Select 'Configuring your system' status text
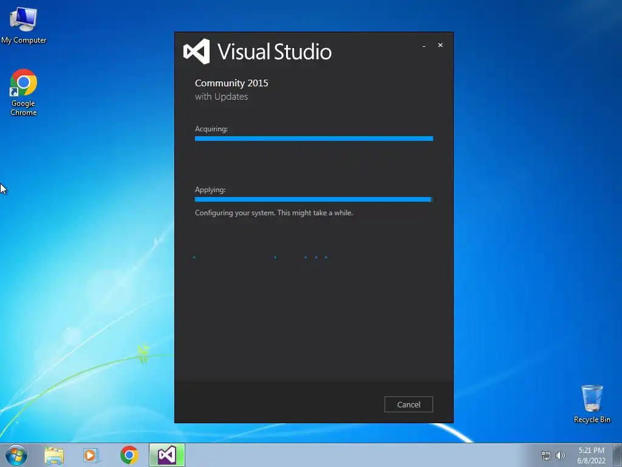The width and height of the screenshot is (622, 467). [x=274, y=213]
